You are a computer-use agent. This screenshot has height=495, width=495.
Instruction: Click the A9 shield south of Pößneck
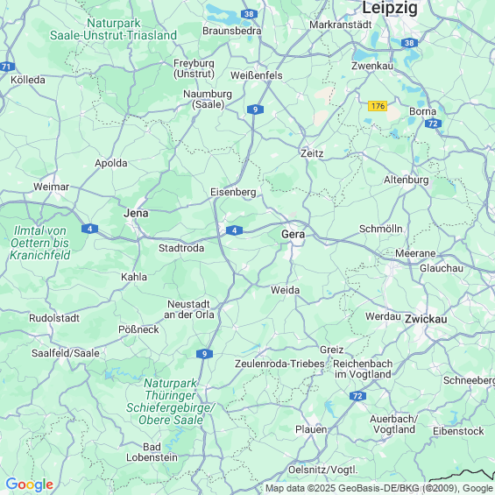pos(204,354)
